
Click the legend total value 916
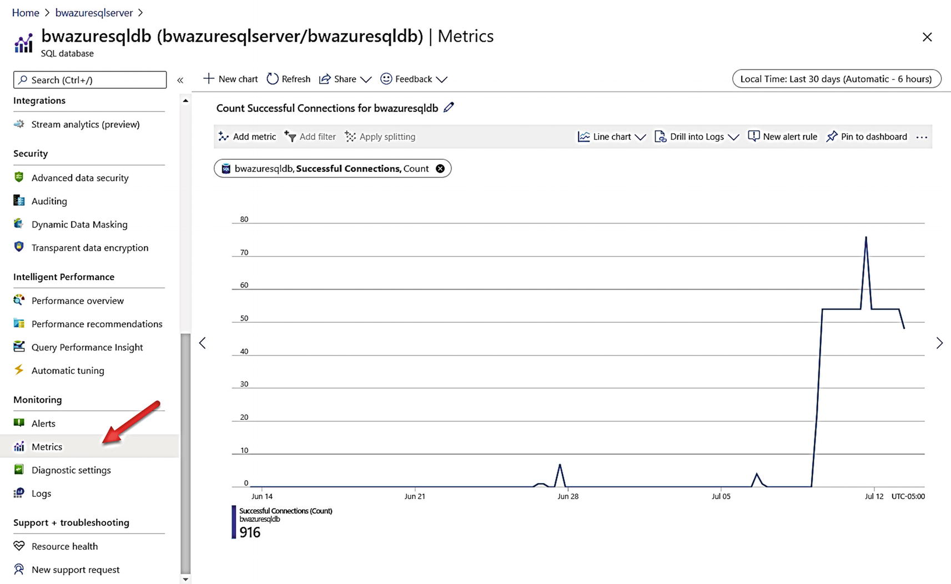point(250,532)
